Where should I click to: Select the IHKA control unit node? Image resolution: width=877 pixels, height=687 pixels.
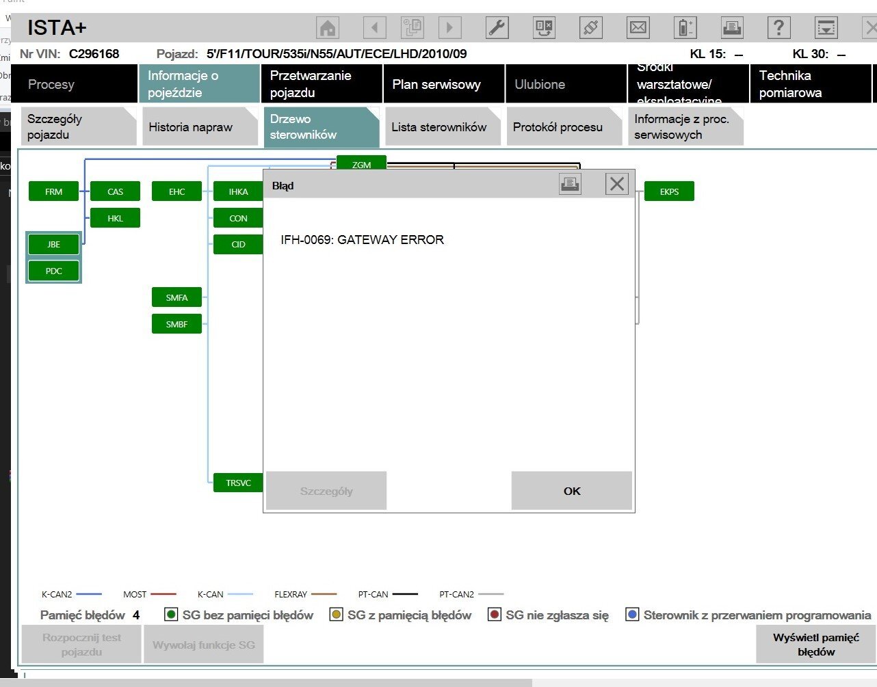click(238, 191)
